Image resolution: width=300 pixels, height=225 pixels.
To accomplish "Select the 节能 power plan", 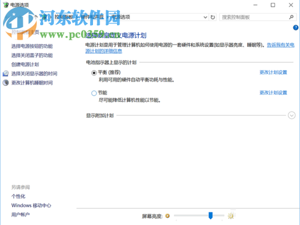I will pyautogui.click(x=94, y=93).
